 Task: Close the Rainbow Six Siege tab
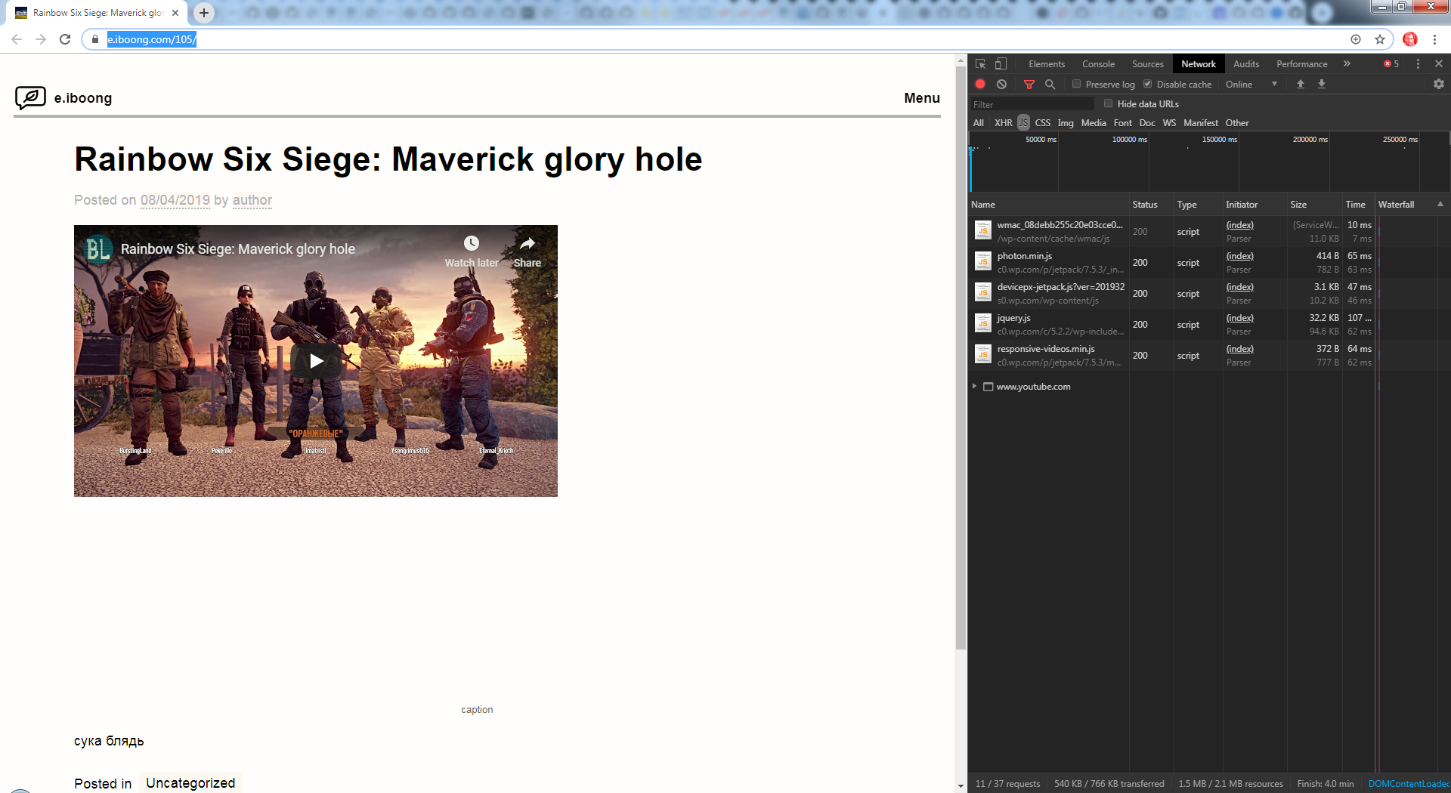click(x=175, y=13)
